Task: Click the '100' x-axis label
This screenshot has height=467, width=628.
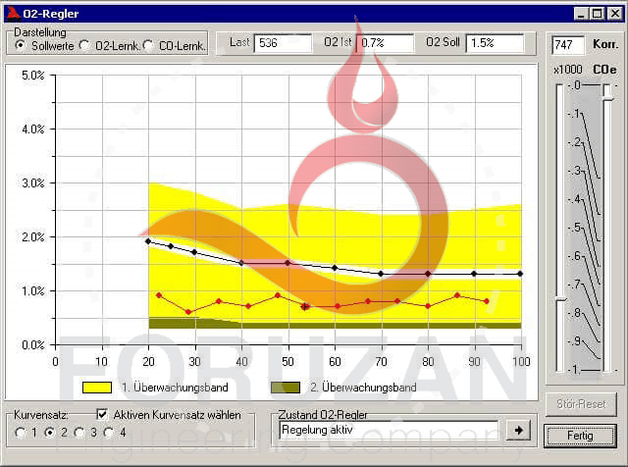Action: click(521, 362)
